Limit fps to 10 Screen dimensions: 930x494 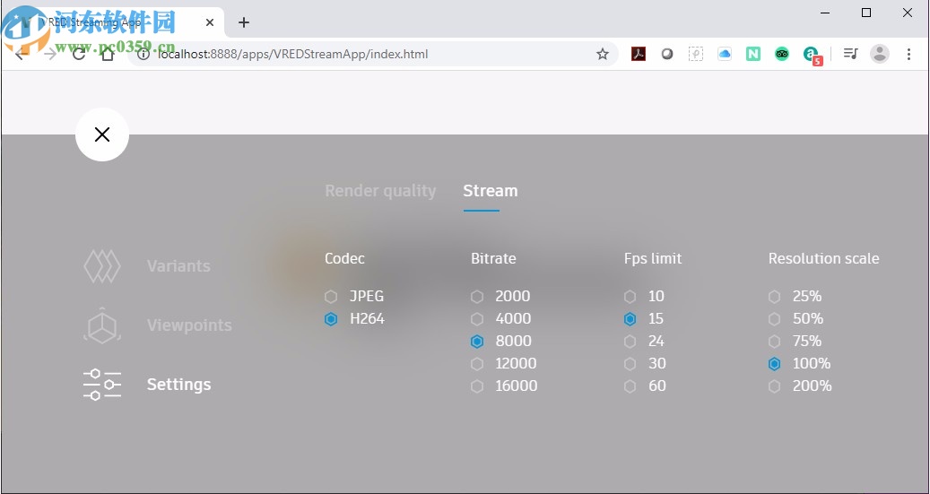coord(644,296)
